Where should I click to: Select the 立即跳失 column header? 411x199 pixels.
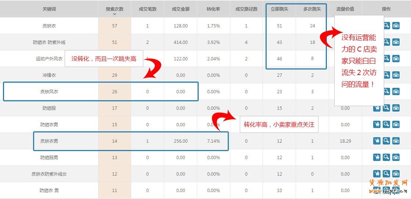(x=279, y=9)
